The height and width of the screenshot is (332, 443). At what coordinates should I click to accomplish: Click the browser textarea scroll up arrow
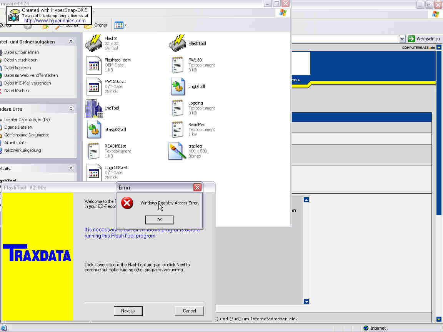click(306, 200)
